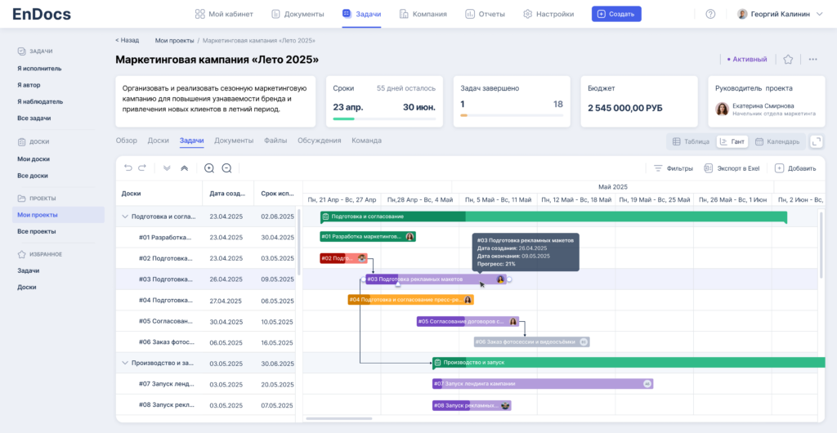Screen dimensions: 837x433
Task: Click the horizontal scrollbar under Gantt chart
Action: pyautogui.click(x=338, y=419)
